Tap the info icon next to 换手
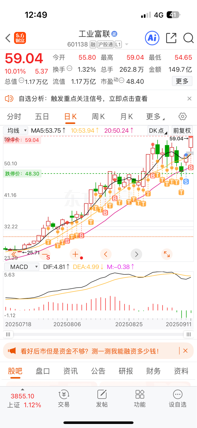The height and width of the screenshot is (428, 197). pyautogui.click(x=69, y=69)
